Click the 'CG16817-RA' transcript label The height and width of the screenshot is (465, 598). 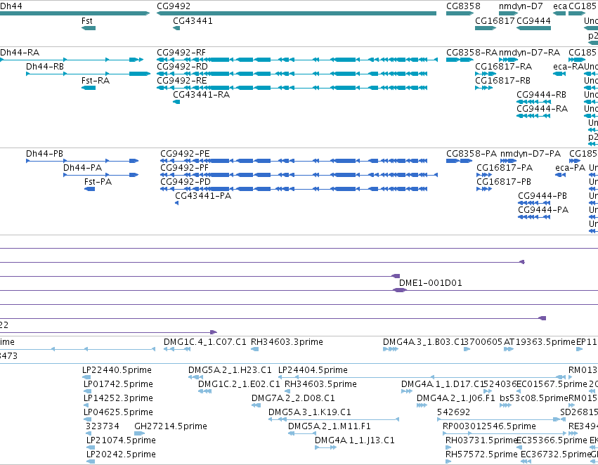pyautogui.click(x=503, y=67)
